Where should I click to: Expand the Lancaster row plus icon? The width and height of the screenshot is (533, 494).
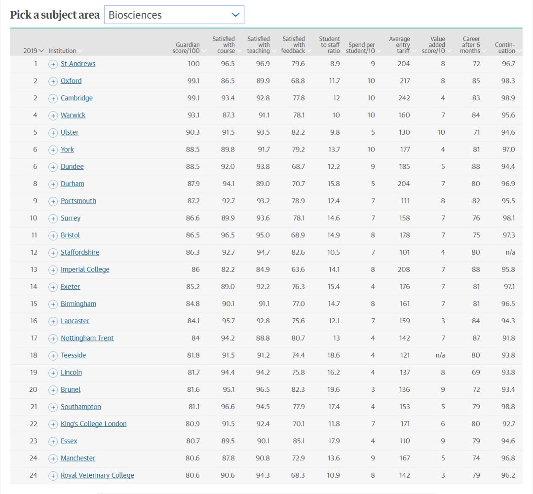[x=53, y=321]
